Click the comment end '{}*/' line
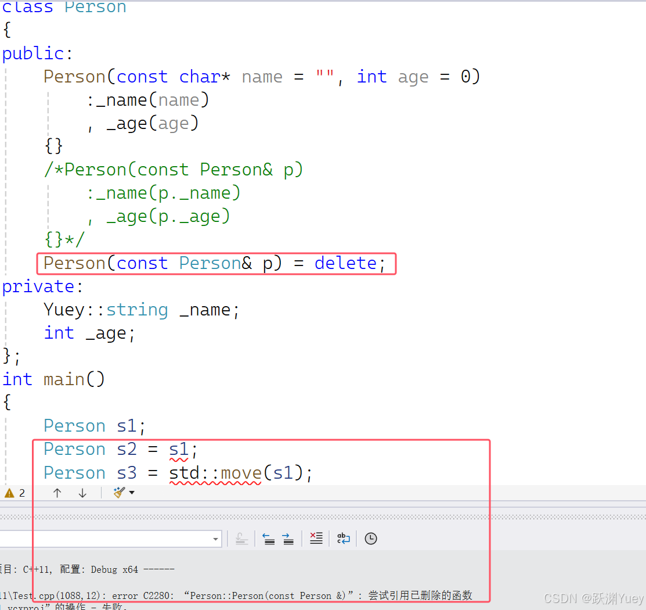The width and height of the screenshot is (646, 610). click(64, 239)
